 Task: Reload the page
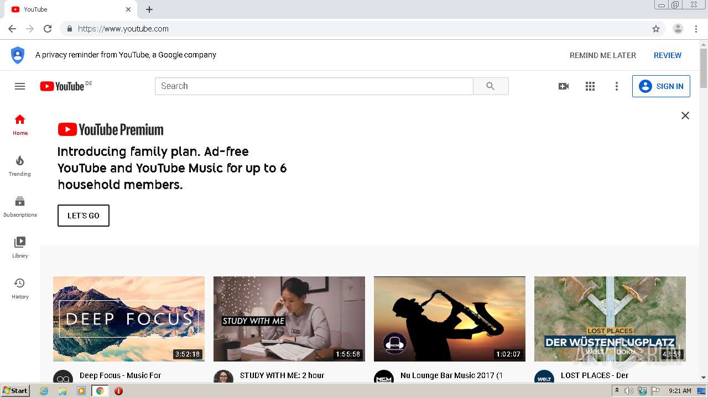pos(48,29)
